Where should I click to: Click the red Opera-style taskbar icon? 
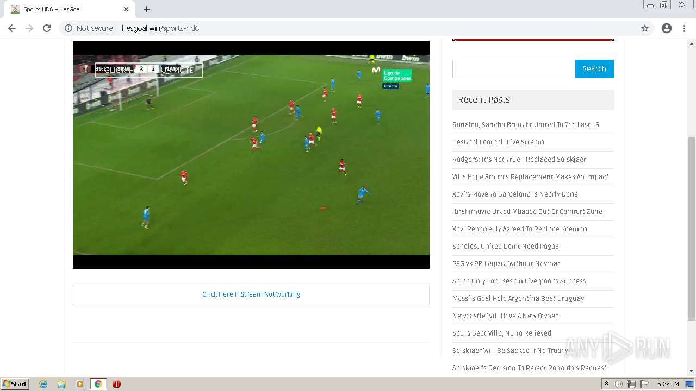116,384
